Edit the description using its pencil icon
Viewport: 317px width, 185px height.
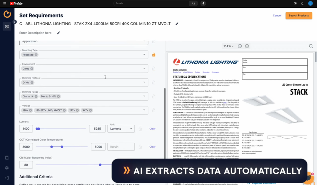point(58,33)
